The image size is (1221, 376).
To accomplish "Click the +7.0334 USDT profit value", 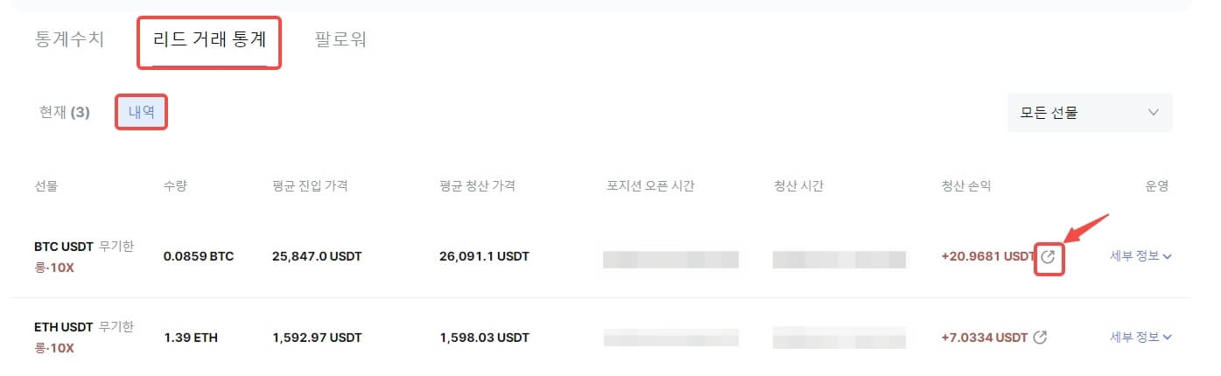I will pyautogui.click(x=984, y=338).
